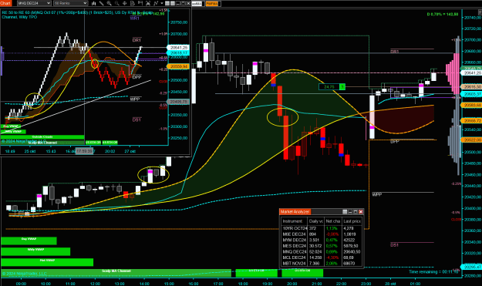Click the zoom out magnifier icon
The height and width of the screenshot is (286, 482).
[x=116, y=3]
